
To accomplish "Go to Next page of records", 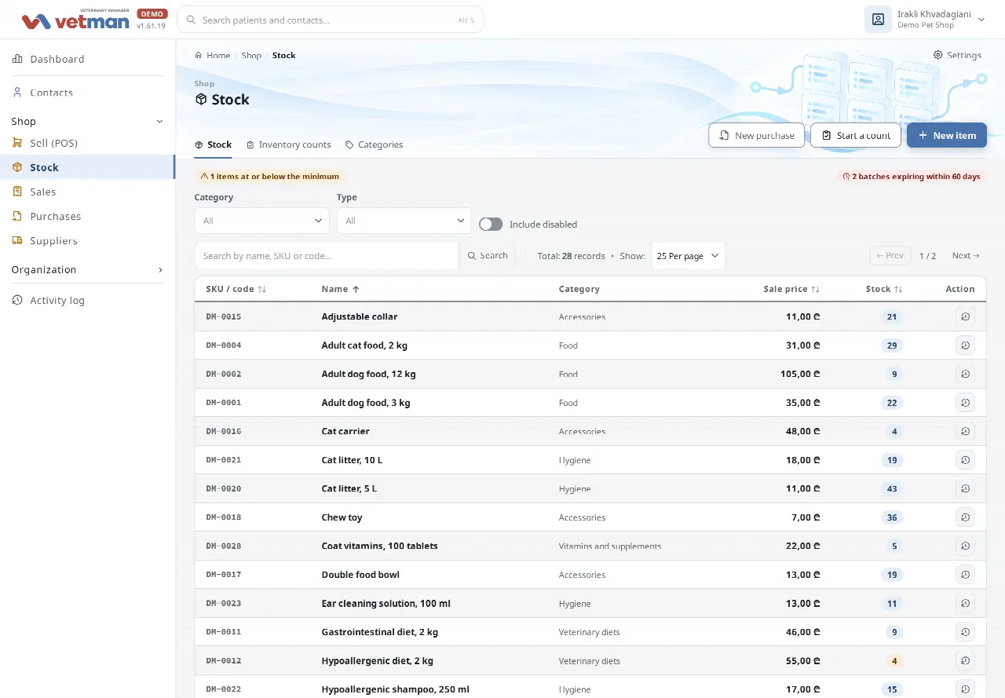I will [x=965, y=255].
